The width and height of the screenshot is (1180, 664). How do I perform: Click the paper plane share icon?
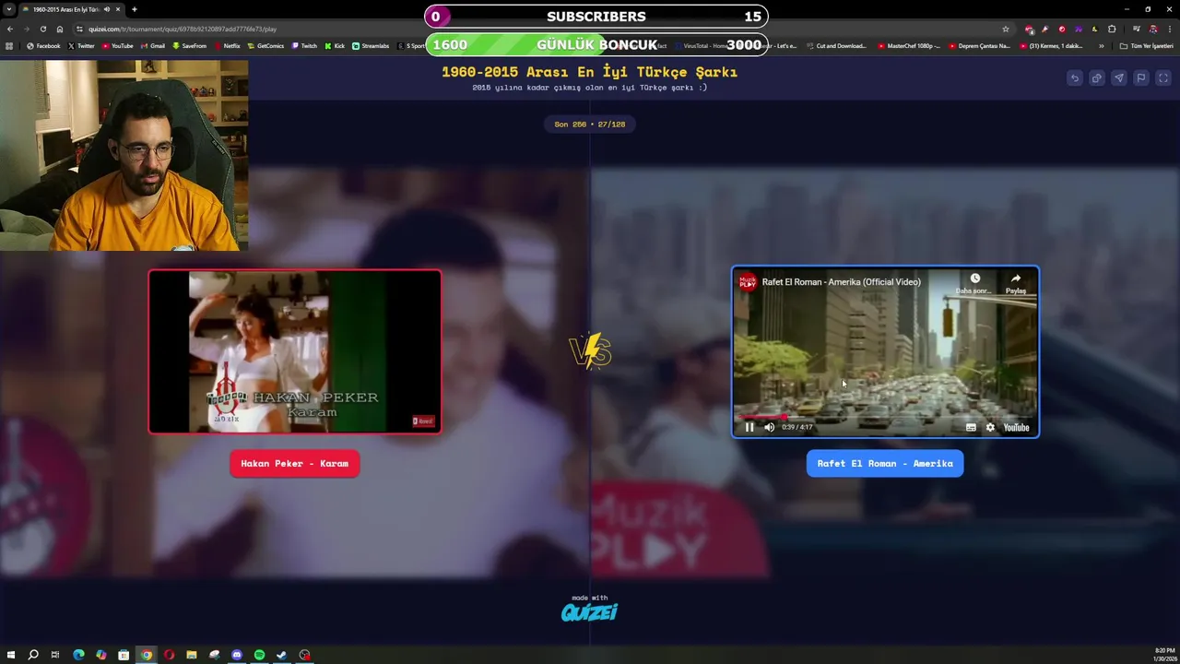click(x=1118, y=78)
